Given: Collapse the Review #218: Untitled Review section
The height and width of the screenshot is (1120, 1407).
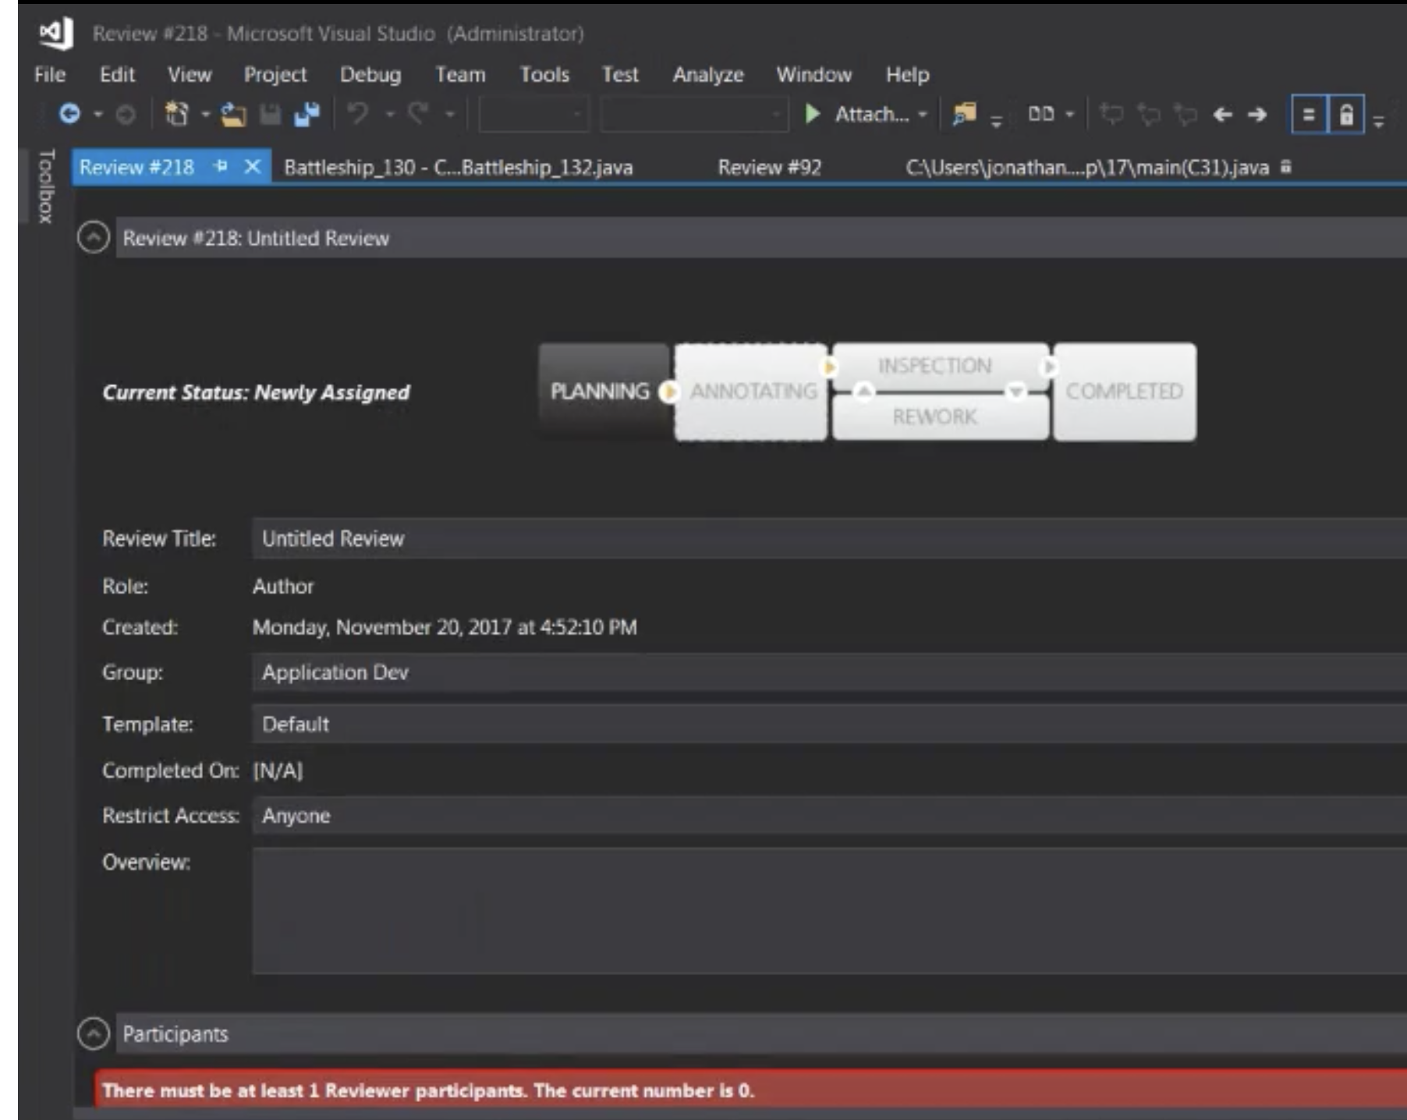Looking at the screenshot, I should click(94, 237).
